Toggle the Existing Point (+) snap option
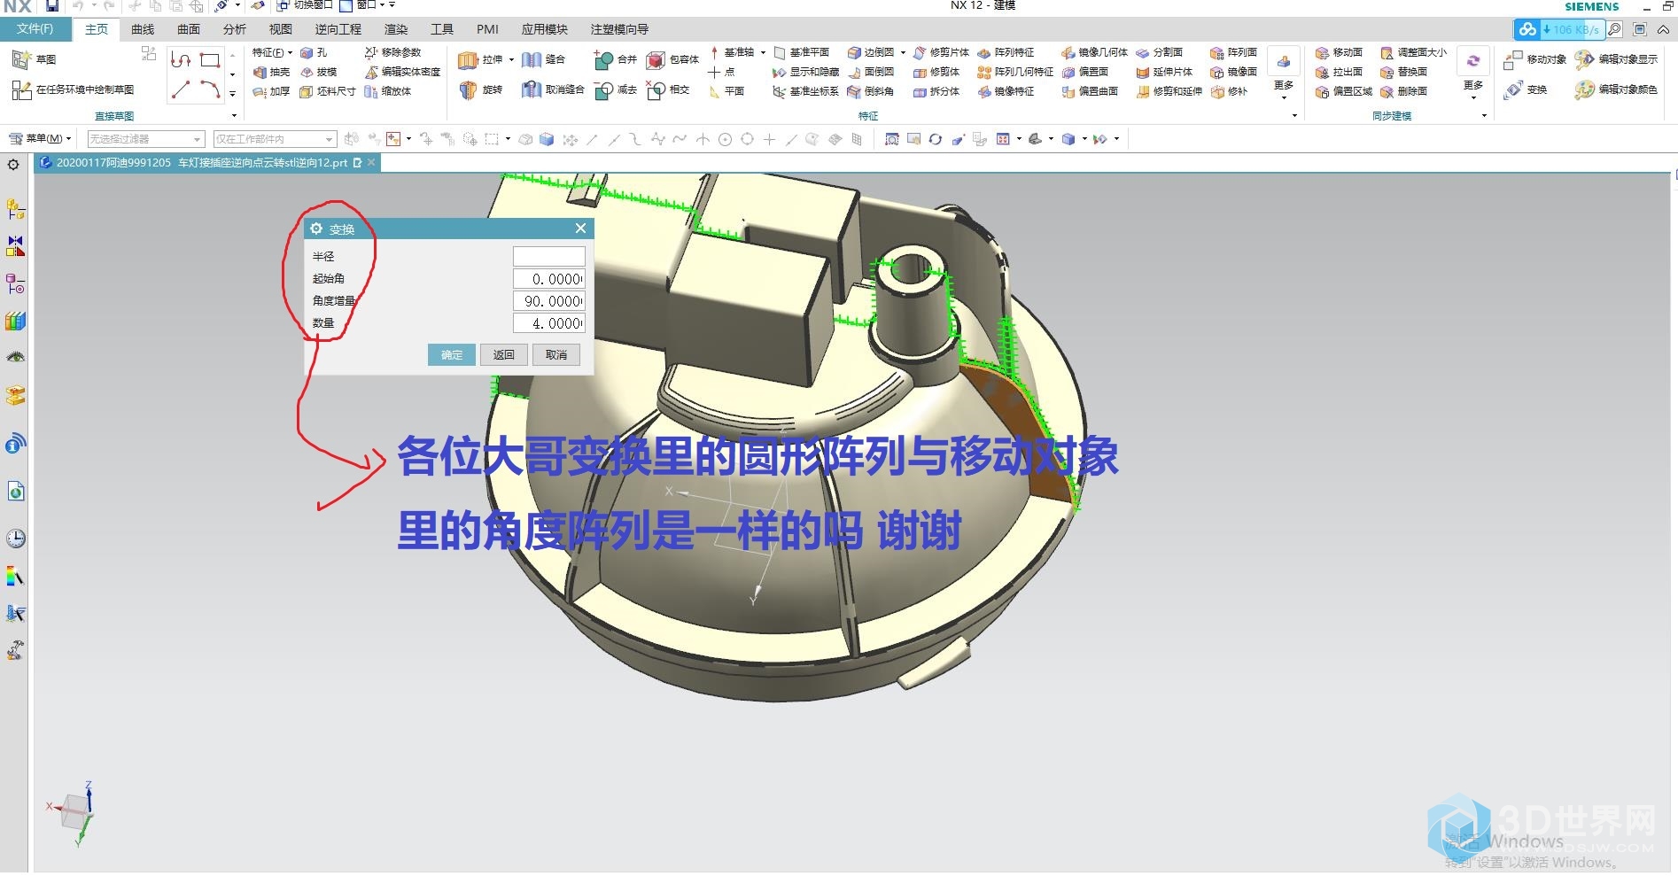The width and height of the screenshot is (1678, 876). (x=769, y=139)
